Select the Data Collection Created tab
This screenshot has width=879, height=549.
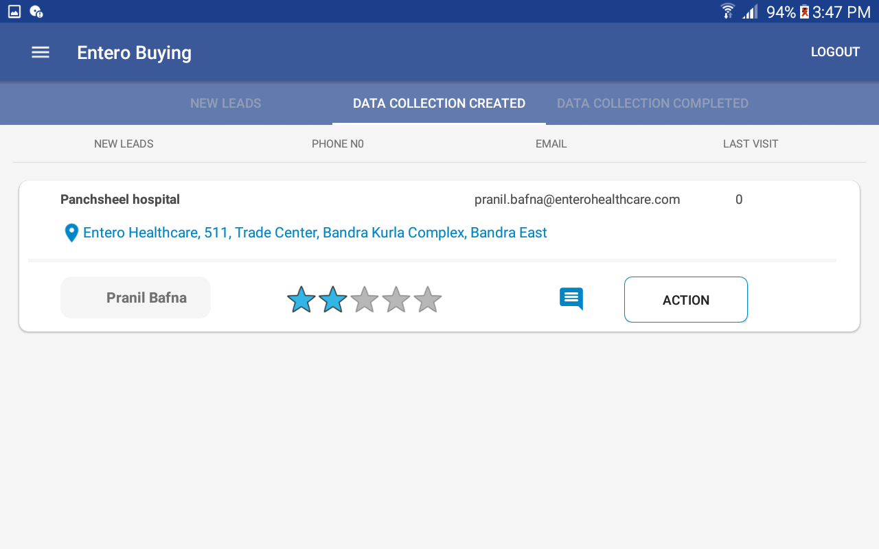click(439, 104)
